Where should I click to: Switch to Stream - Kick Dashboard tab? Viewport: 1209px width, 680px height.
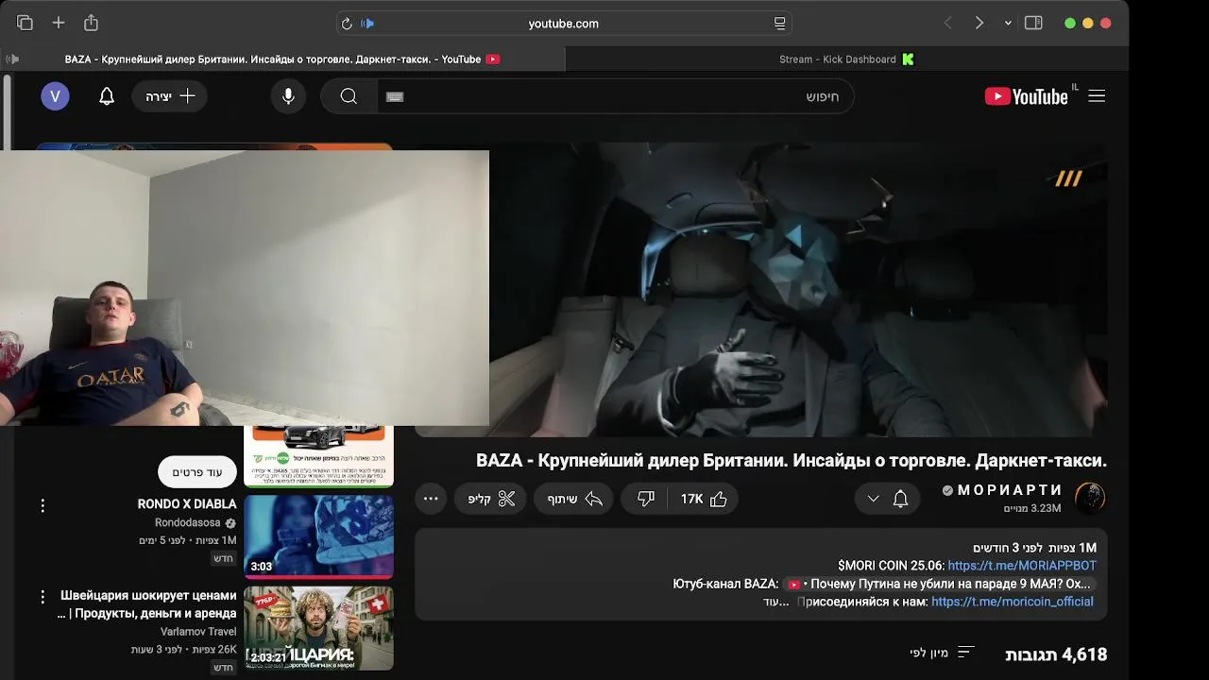pos(846,59)
